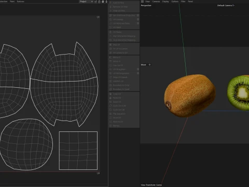This screenshot has width=249, height=187.
Task: Click the Add UV Pins command
Action: 124,3
